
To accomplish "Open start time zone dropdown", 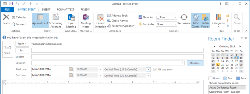I will click(148, 69).
